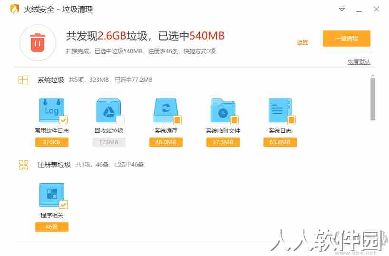Click the 常用软件日志 label

tap(52, 130)
